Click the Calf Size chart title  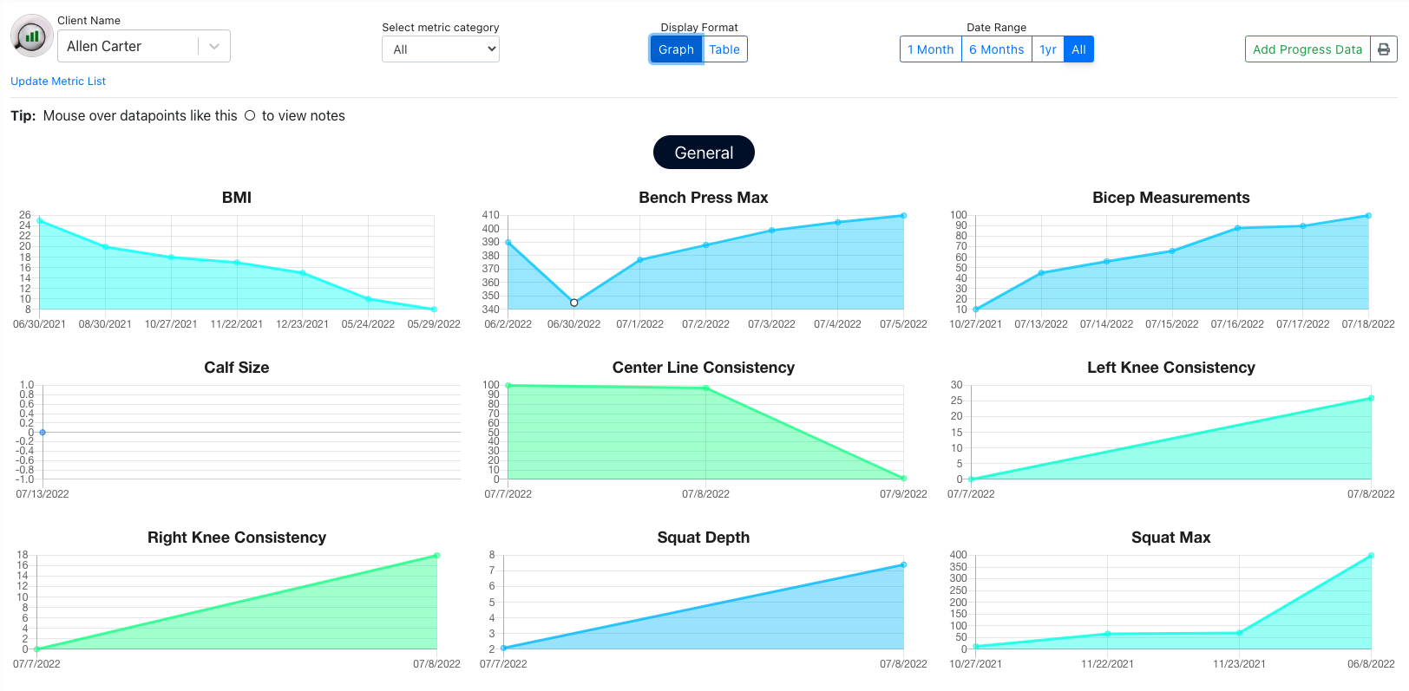click(x=237, y=368)
